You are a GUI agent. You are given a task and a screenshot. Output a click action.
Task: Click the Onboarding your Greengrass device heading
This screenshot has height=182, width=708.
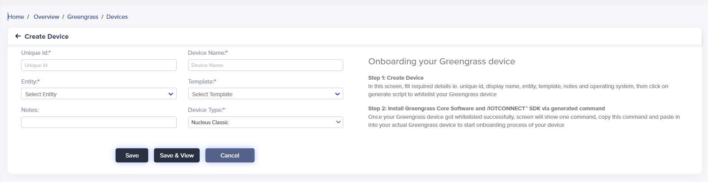click(442, 62)
